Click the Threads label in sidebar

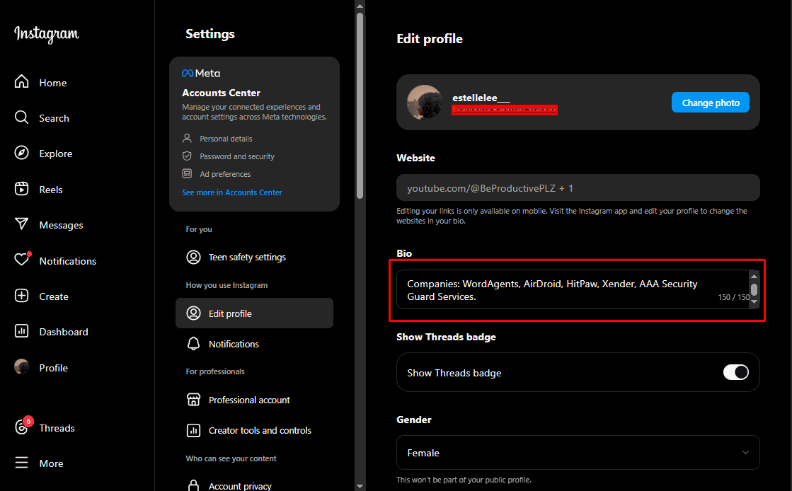(x=57, y=428)
